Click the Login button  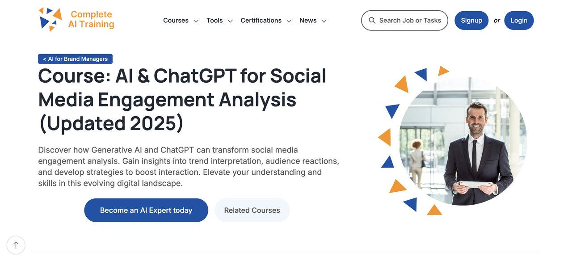519,21
